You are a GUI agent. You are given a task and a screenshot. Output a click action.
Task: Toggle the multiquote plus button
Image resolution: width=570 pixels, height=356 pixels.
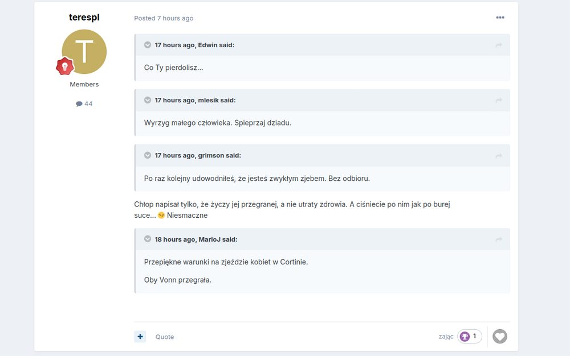click(x=140, y=337)
